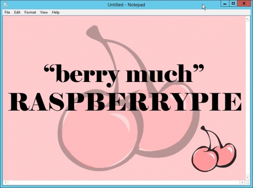253x188 pixels.
Task: Open the Edit menu
Action: (17, 12)
